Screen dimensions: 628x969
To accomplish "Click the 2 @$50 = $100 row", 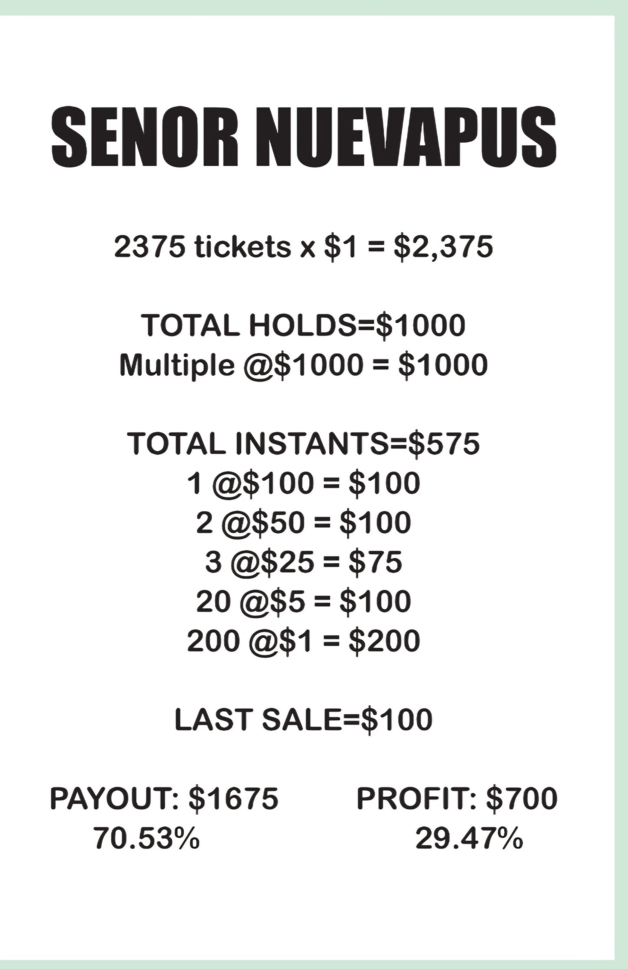I will click(303, 523).
